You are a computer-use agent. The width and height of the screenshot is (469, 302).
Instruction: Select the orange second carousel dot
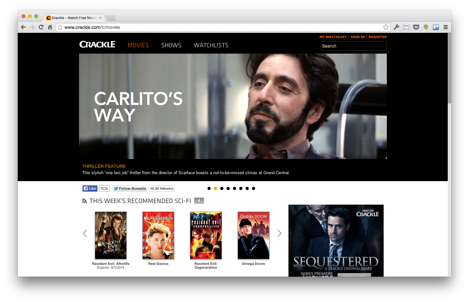[x=215, y=188]
